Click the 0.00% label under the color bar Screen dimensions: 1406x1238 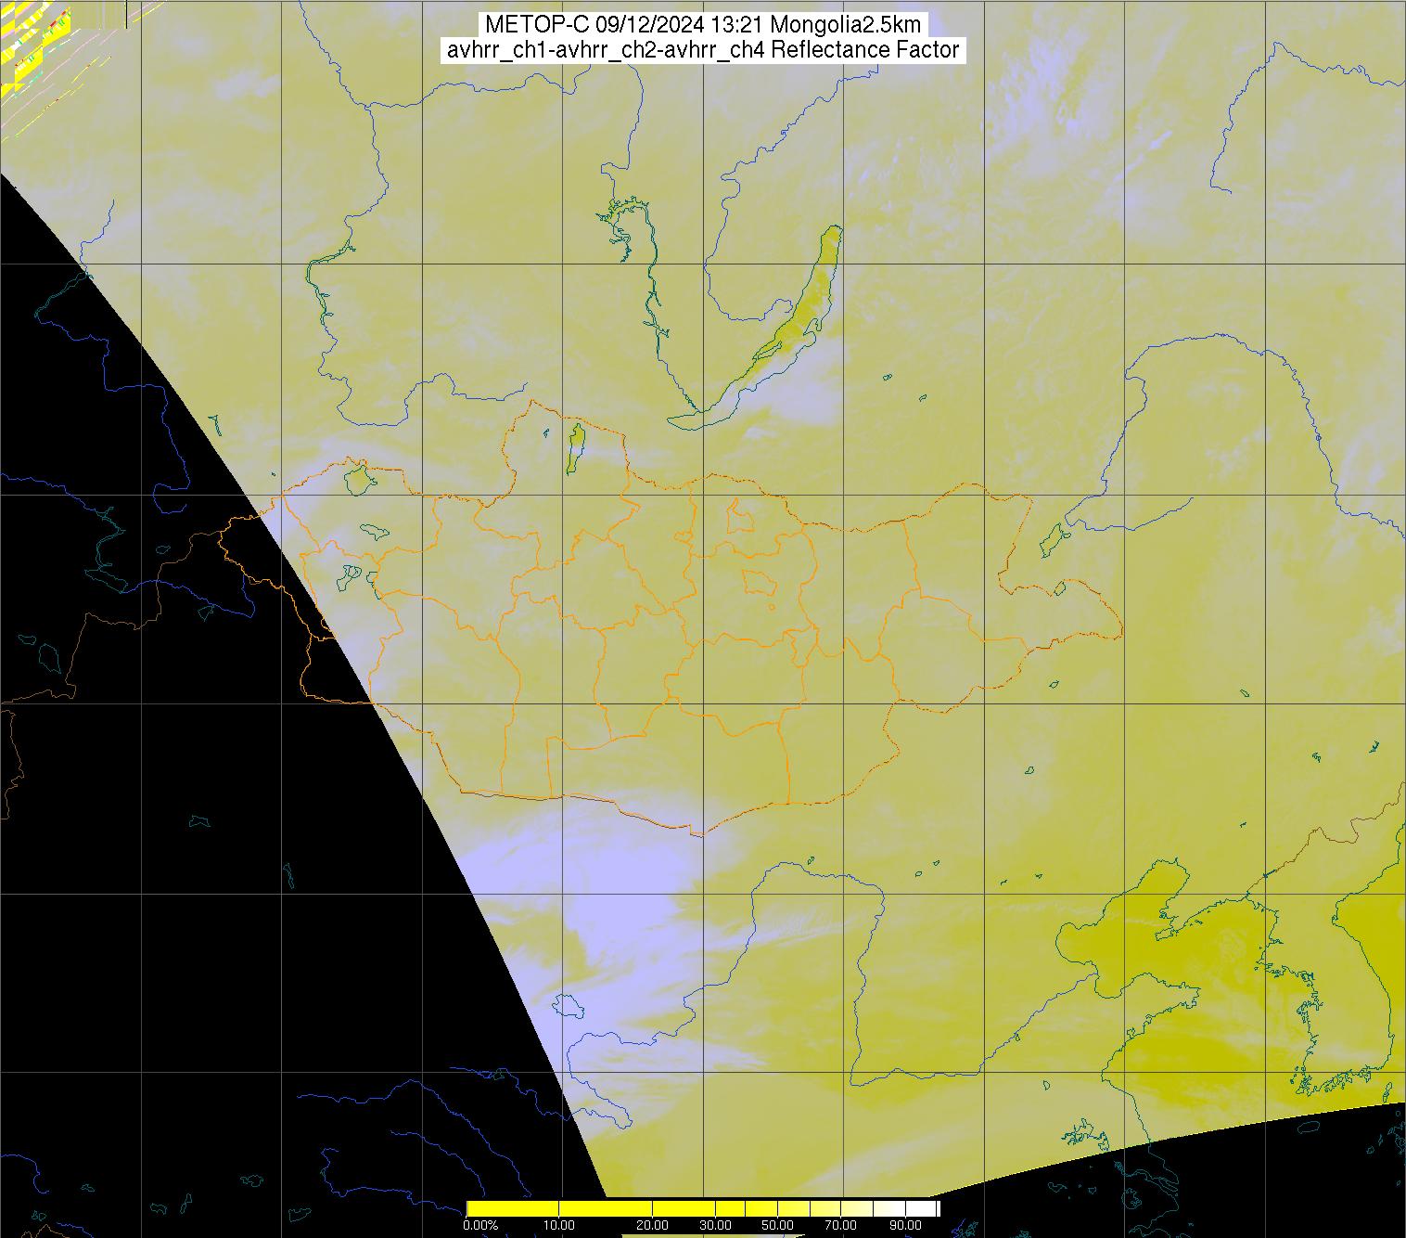click(x=480, y=1225)
